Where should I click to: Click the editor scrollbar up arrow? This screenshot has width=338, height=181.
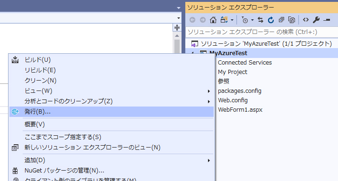pyautogui.click(x=177, y=36)
